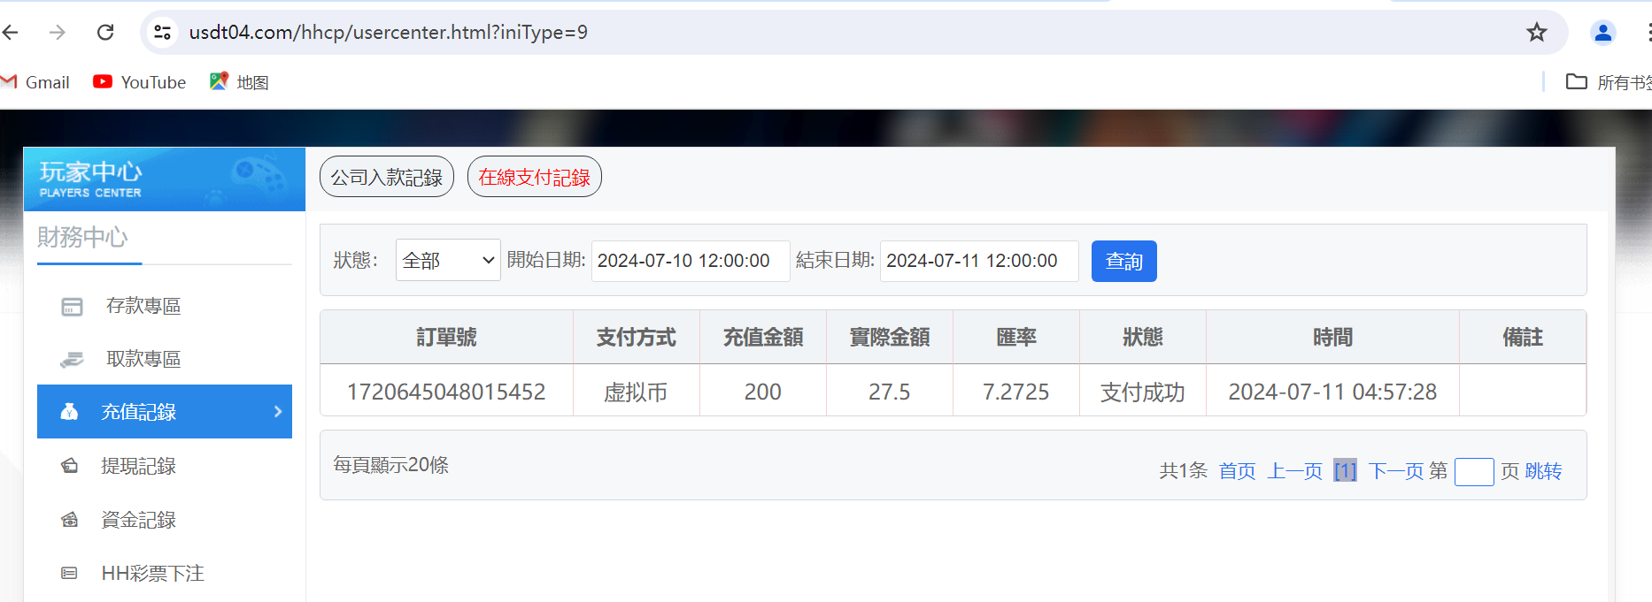Click the 虚拟币 payment method cell
The width and height of the screenshot is (1652, 602).
pyautogui.click(x=636, y=392)
